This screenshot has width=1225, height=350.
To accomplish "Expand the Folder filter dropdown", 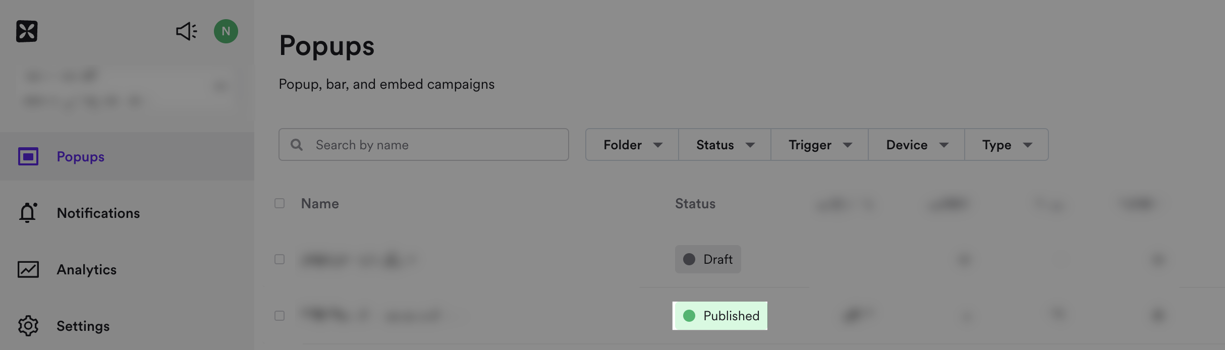I will coord(632,145).
